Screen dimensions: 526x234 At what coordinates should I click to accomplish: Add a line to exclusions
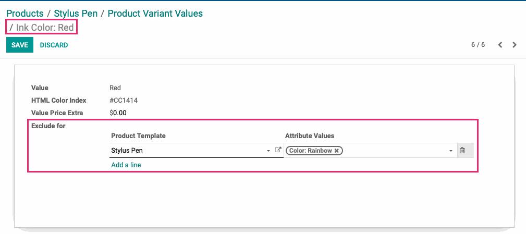(126, 165)
